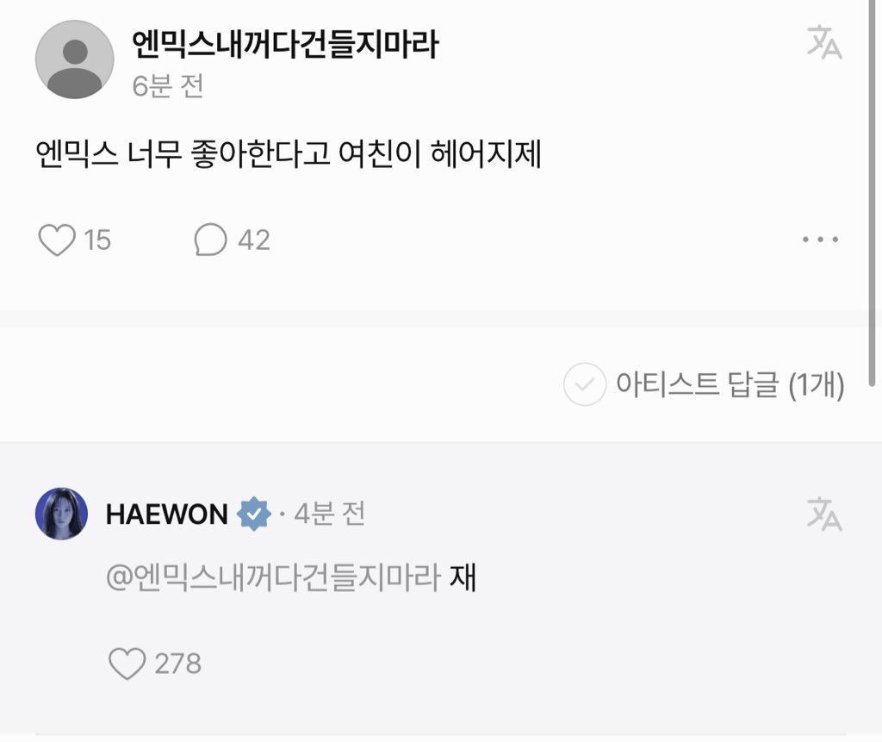The width and height of the screenshot is (882, 742).
Task: Click the 아티스트 답글 (1개) filter label
Action: (730, 384)
